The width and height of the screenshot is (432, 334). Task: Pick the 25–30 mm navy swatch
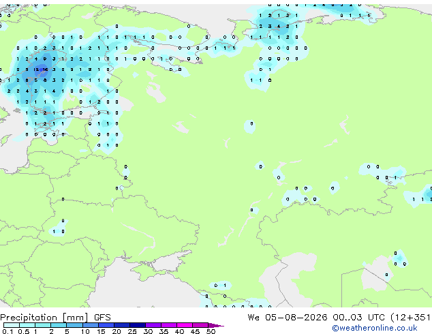[137, 325]
